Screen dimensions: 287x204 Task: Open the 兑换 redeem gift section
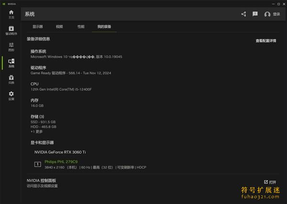pyautogui.click(x=11, y=79)
